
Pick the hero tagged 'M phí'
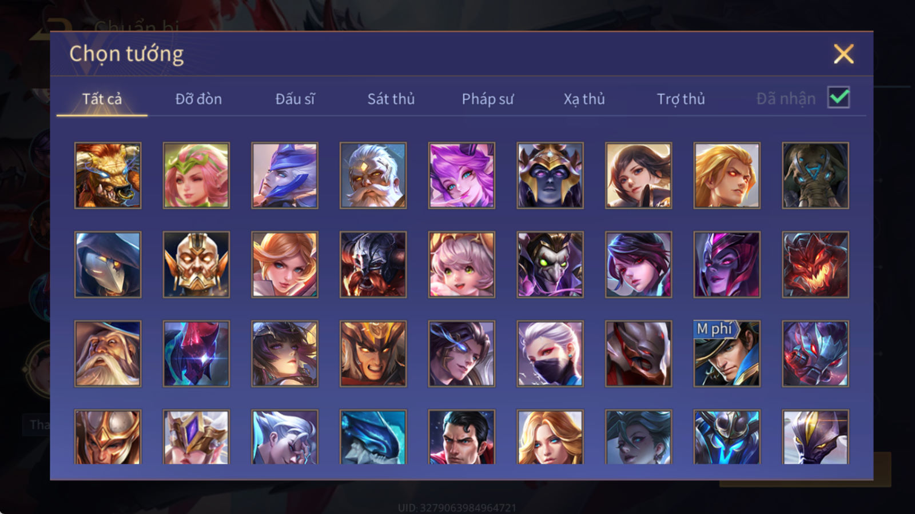(x=727, y=354)
